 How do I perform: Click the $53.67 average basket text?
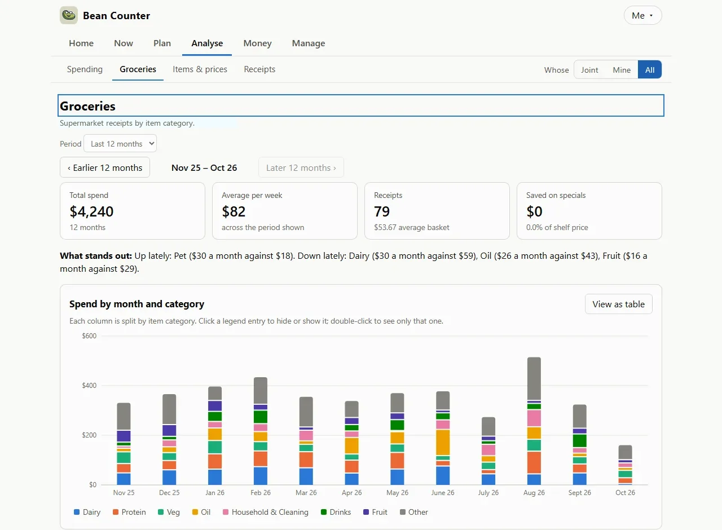(412, 227)
